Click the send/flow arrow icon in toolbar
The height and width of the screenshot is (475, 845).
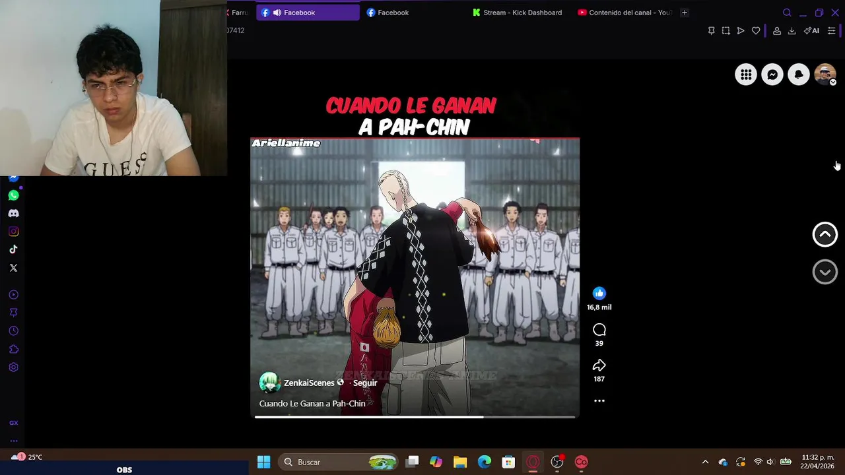(x=741, y=30)
